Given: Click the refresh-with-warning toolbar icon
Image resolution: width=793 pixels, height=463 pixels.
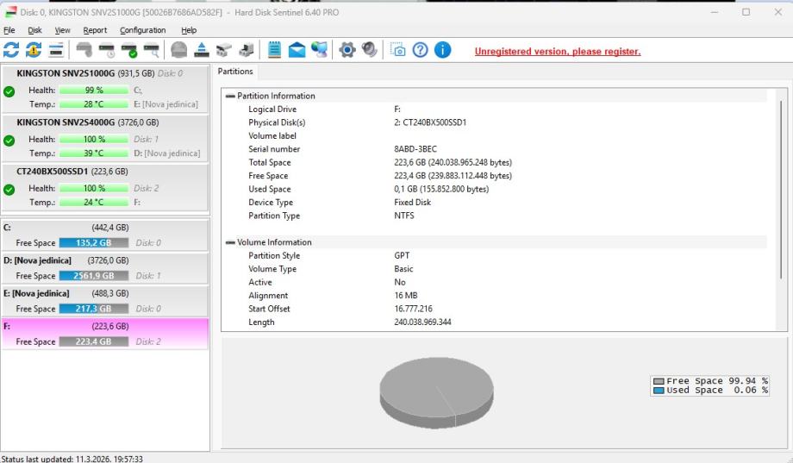Looking at the screenshot, I should 34,50.
